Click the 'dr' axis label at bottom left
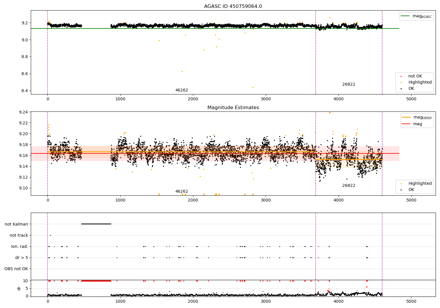This screenshot has height=308, width=440. coord(19,288)
